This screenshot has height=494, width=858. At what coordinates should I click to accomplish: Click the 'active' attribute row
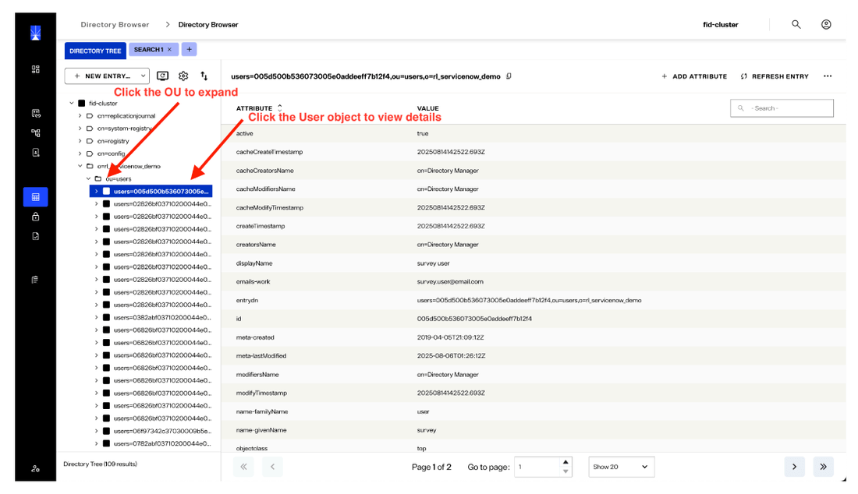tap(534, 133)
